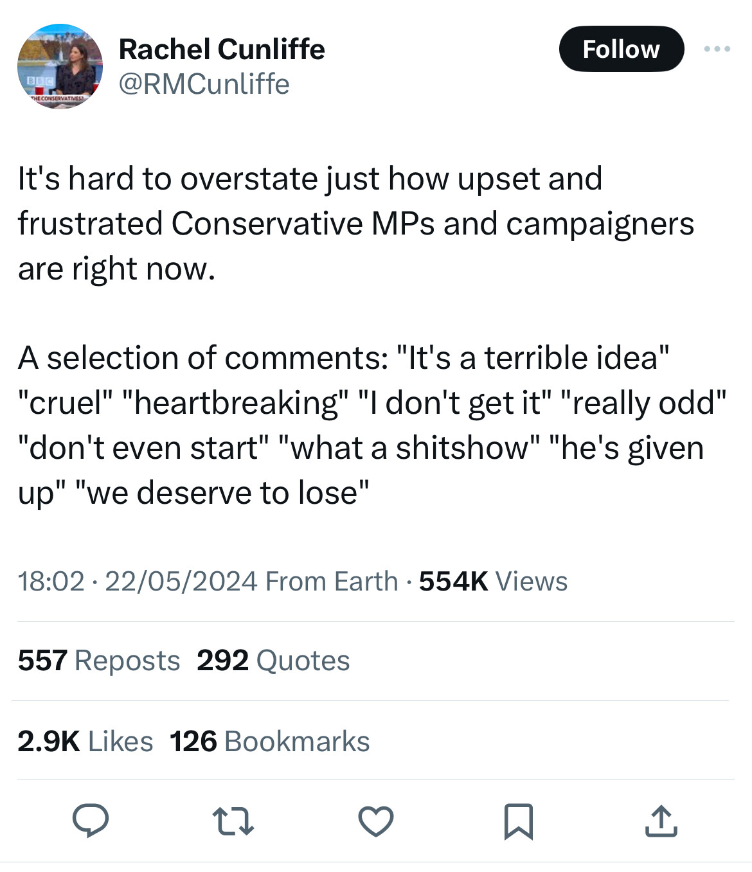Show the 292 Quotes
This screenshot has width=752, height=872.
[x=273, y=661]
